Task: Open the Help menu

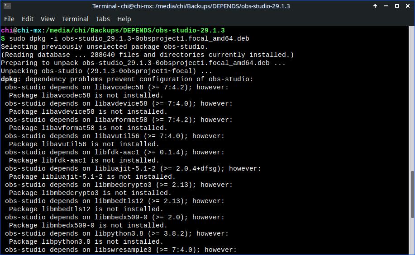Action: (124, 19)
